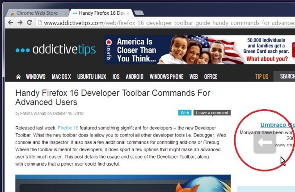295x192 pixels.
Task: Switch to the Chrome Web Store tab
Action: (x=38, y=13)
